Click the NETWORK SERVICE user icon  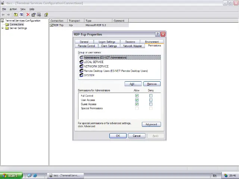(81, 66)
